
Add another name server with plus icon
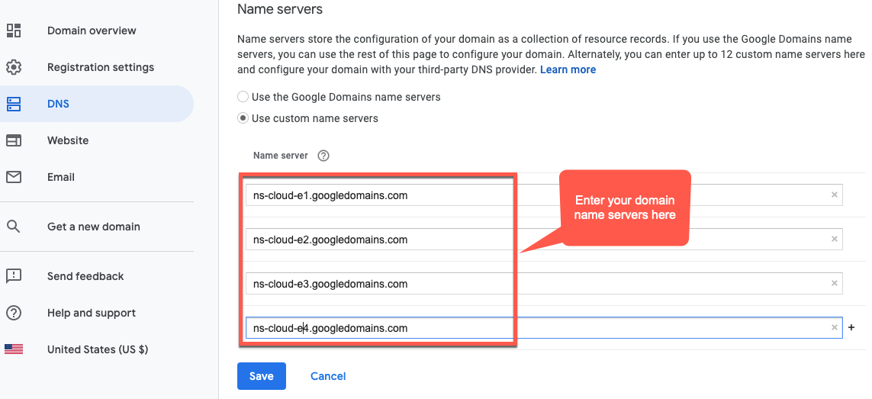(x=851, y=328)
